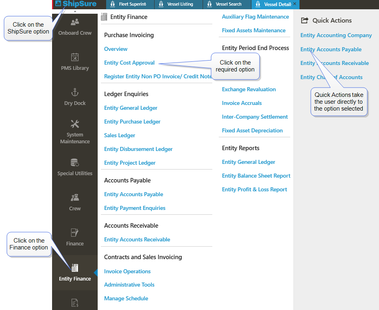Open the Finance sidebar icon
The width and height of the screenshot is (379, 310).
pos(75,233)
